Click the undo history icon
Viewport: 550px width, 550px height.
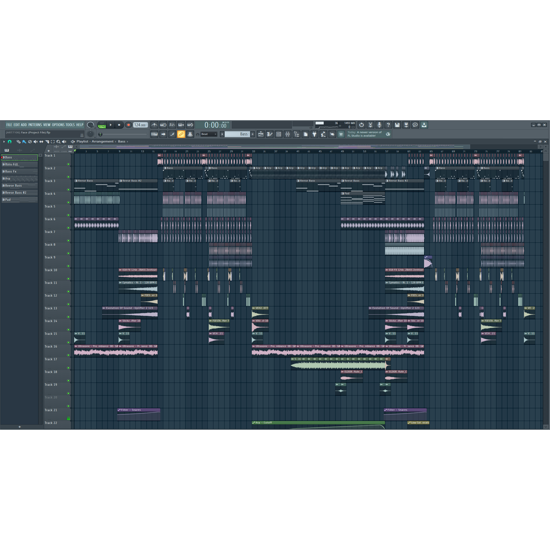(361, 125)
